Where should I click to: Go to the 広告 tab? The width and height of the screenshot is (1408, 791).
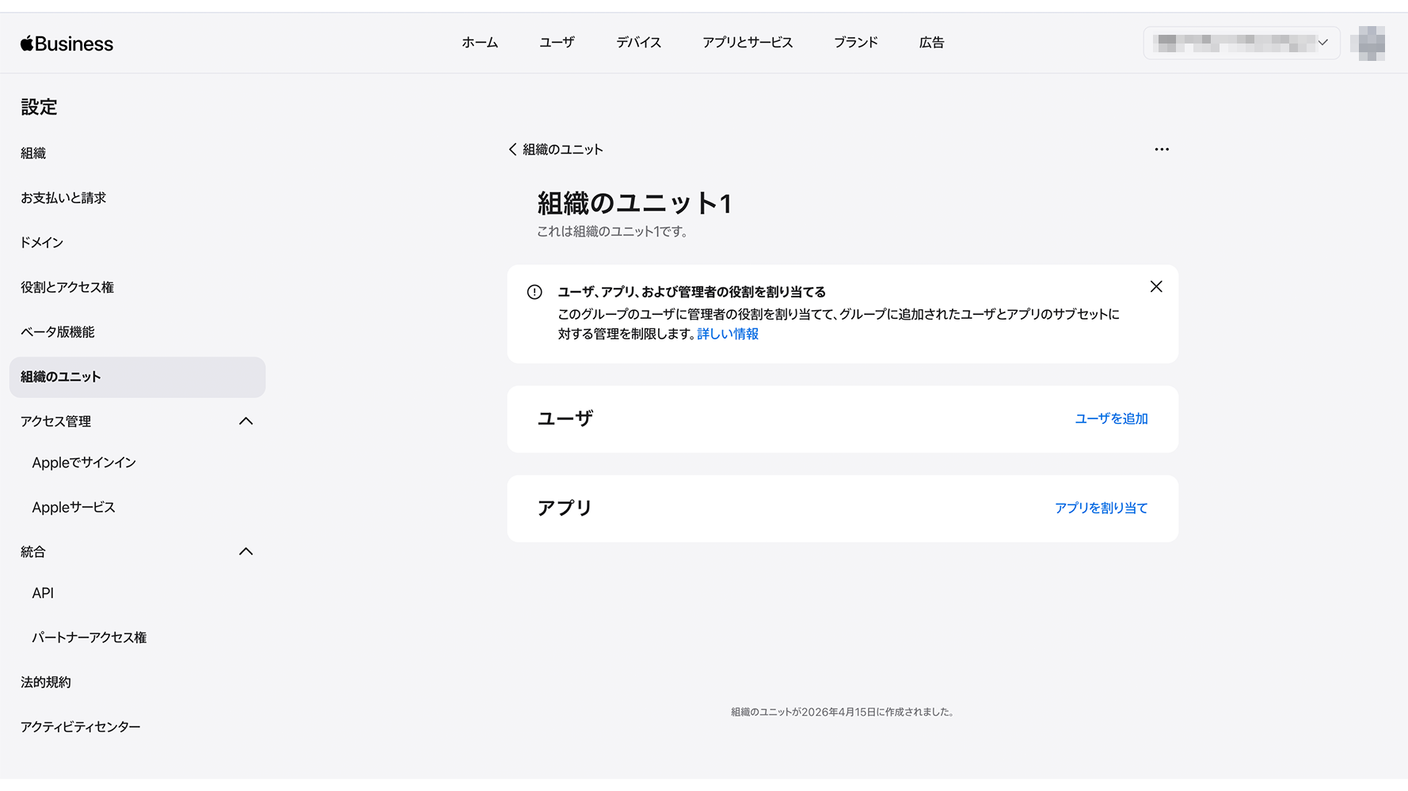click(931, 43)
